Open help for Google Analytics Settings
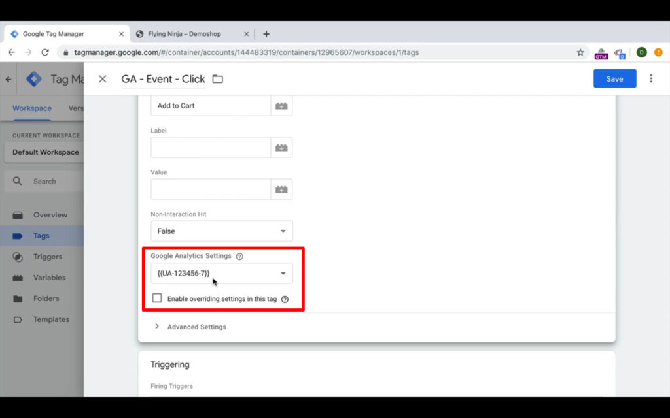Viewport: 670px width, 418px height. tap(239, 256)
